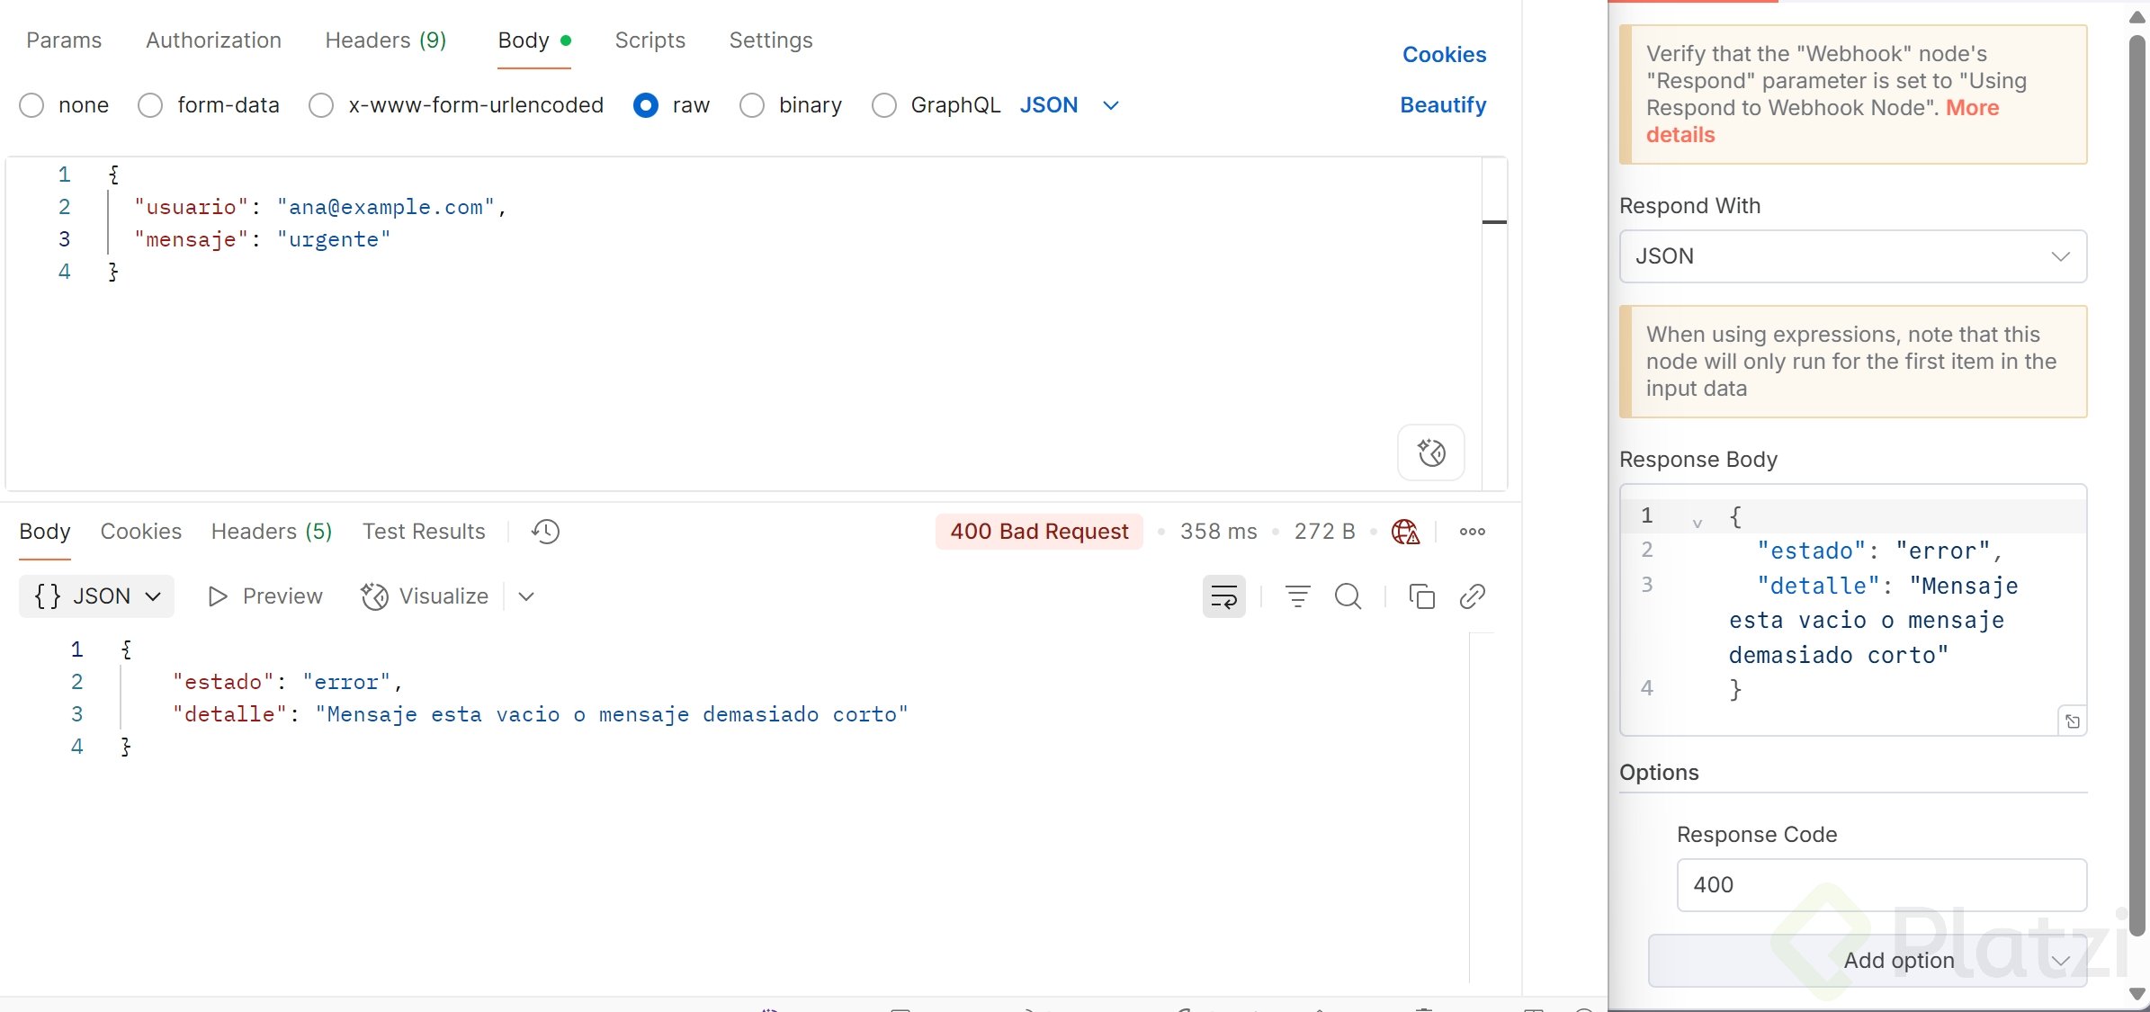Click the Beautify link
2150x1012 pixels.
click(x=1443, y=105)
